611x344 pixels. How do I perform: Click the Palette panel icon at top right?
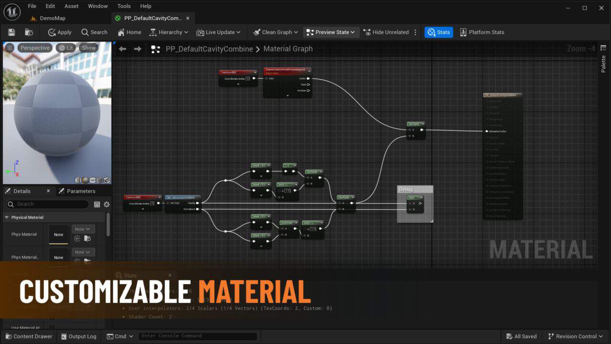pyautogui.click(x=603, y=48)
